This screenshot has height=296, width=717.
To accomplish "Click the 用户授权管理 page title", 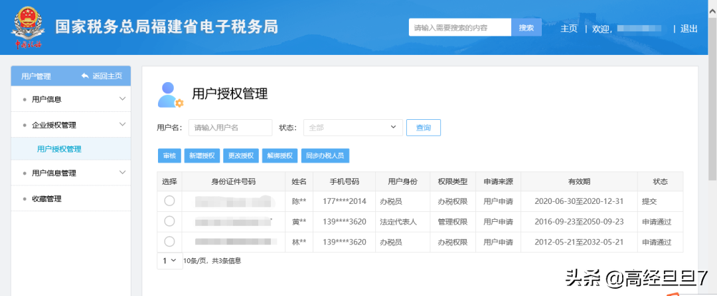I will click(230, 93).
